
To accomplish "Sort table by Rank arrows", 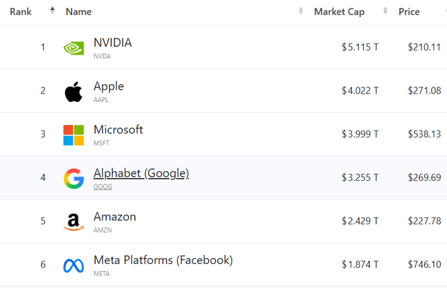I will click(52, 11).
